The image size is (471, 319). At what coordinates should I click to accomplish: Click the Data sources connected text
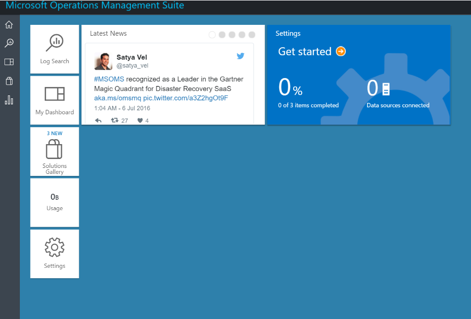(x=398, y=105)
